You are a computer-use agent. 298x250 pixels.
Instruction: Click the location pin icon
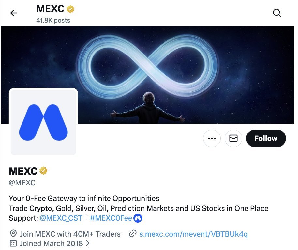(13, 234)
